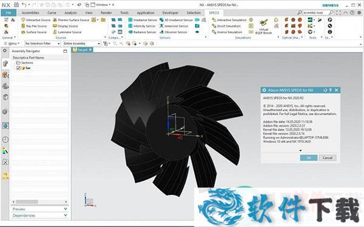The width and height of the screenshot is (364, 227).
Task: Click the eye icon in Sensors group
Action: pos(197,32)
